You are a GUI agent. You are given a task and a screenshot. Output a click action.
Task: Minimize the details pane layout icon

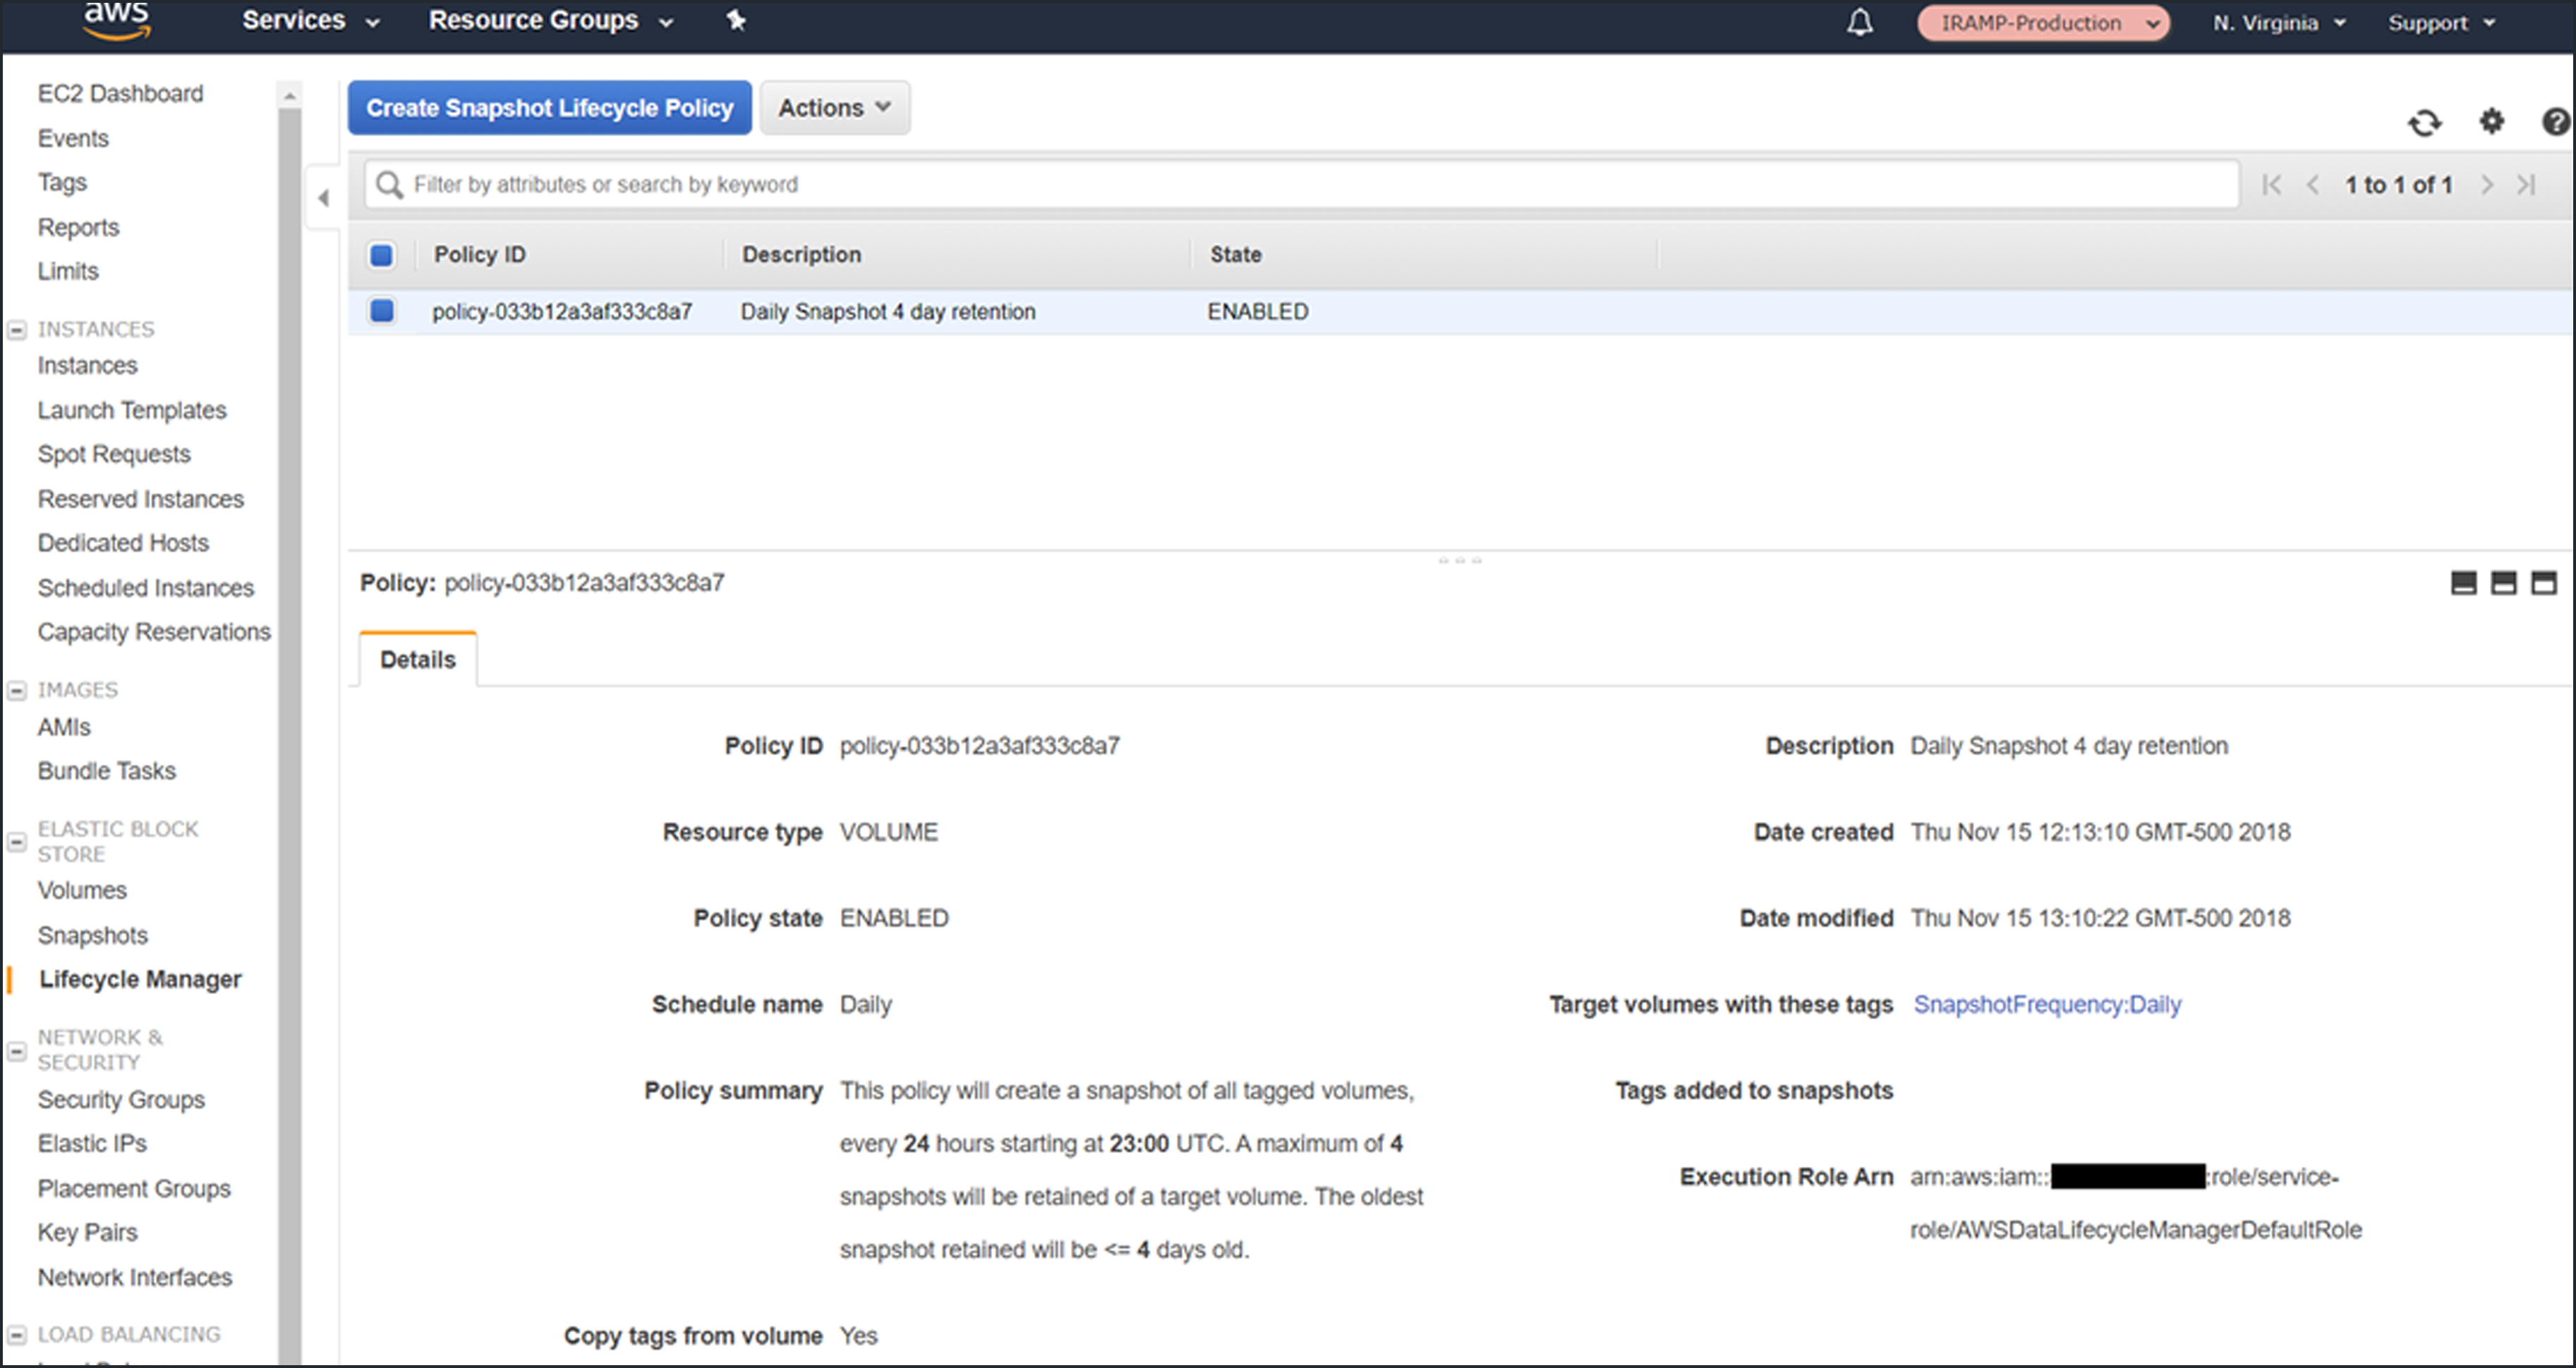pyautogui.click(x=2463, y=583)
